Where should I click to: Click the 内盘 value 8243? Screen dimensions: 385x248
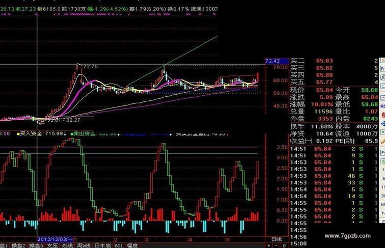(x=371, y=119)
